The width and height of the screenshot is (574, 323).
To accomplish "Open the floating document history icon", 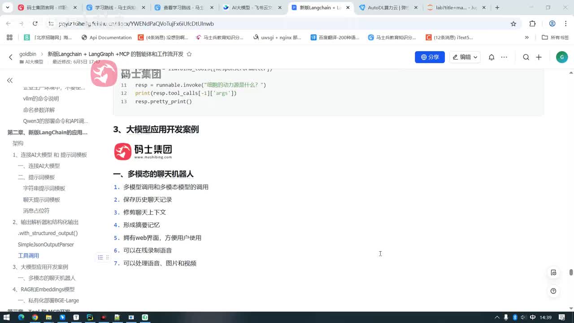I will click(553, 272).
